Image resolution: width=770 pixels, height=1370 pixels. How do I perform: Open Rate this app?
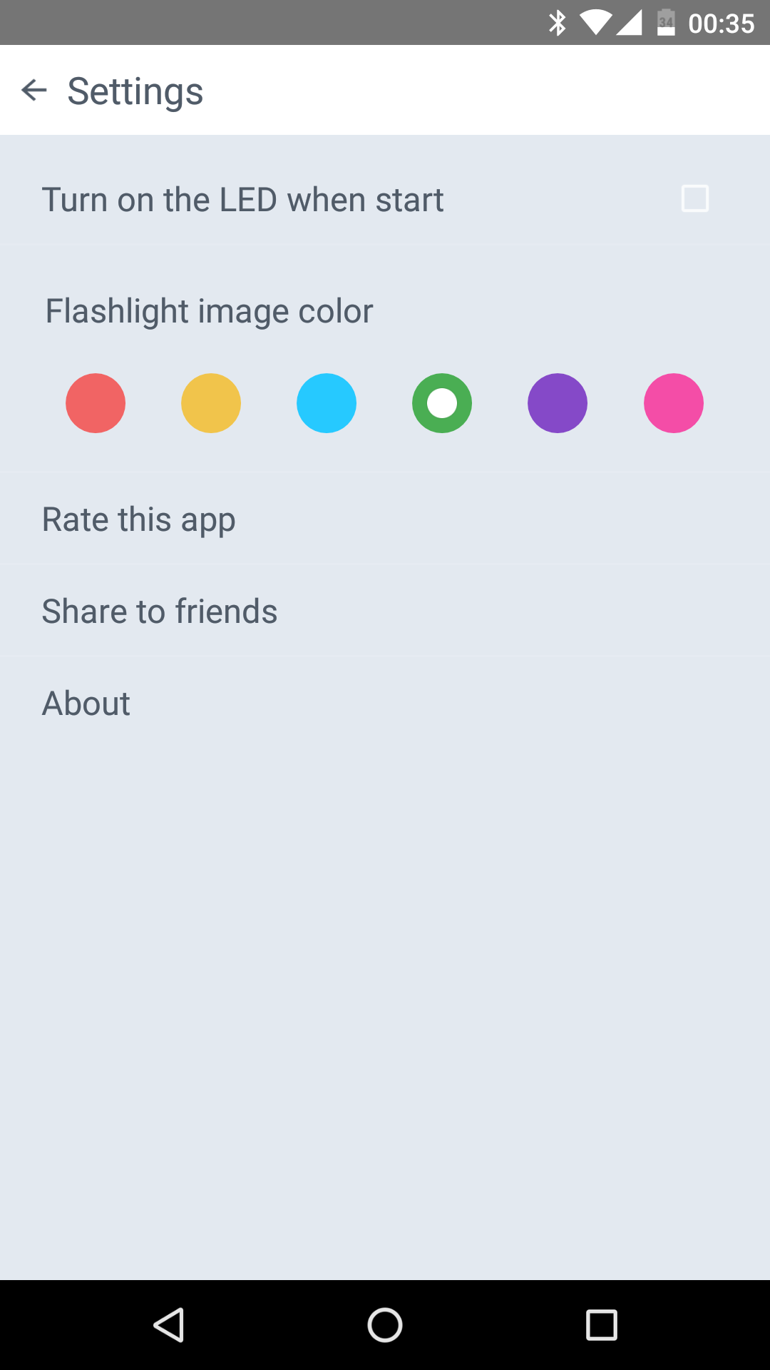tap(139, 519)
